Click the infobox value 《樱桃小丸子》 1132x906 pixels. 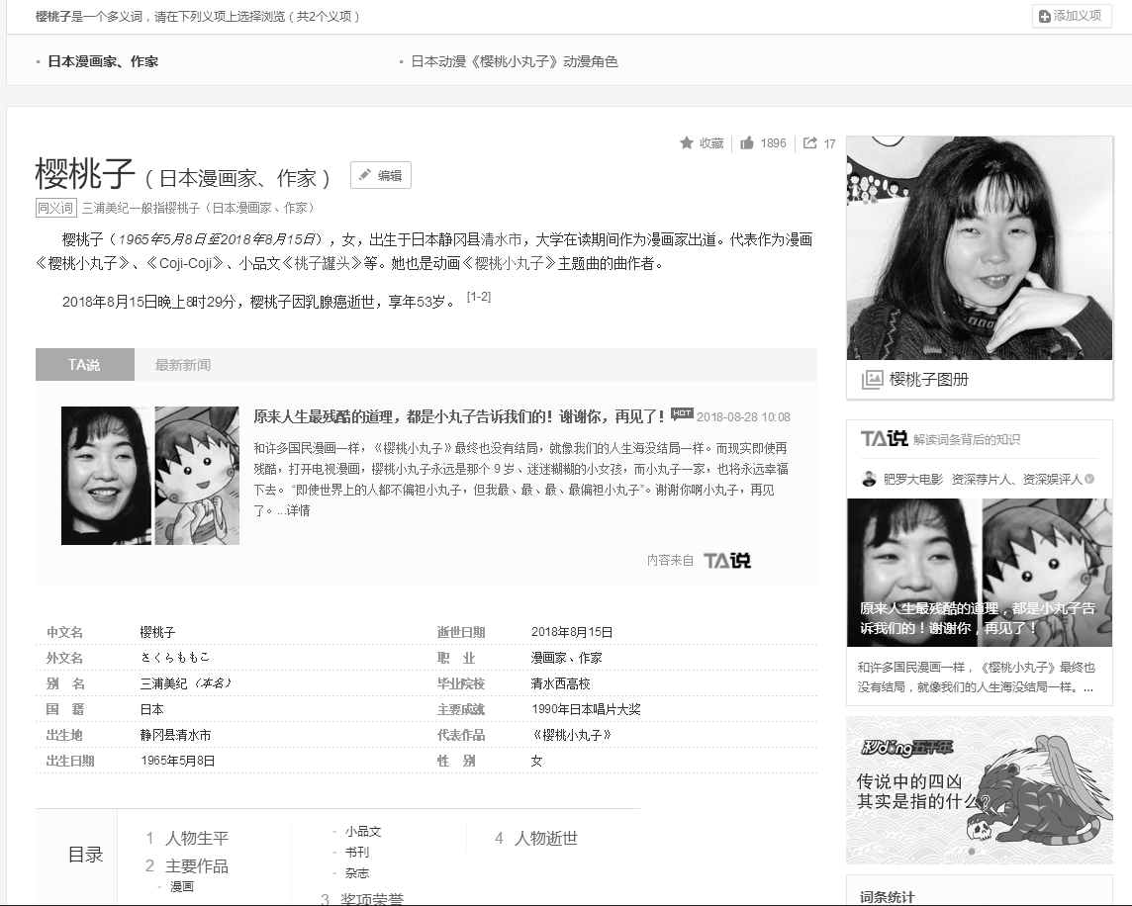click(571, 735)
